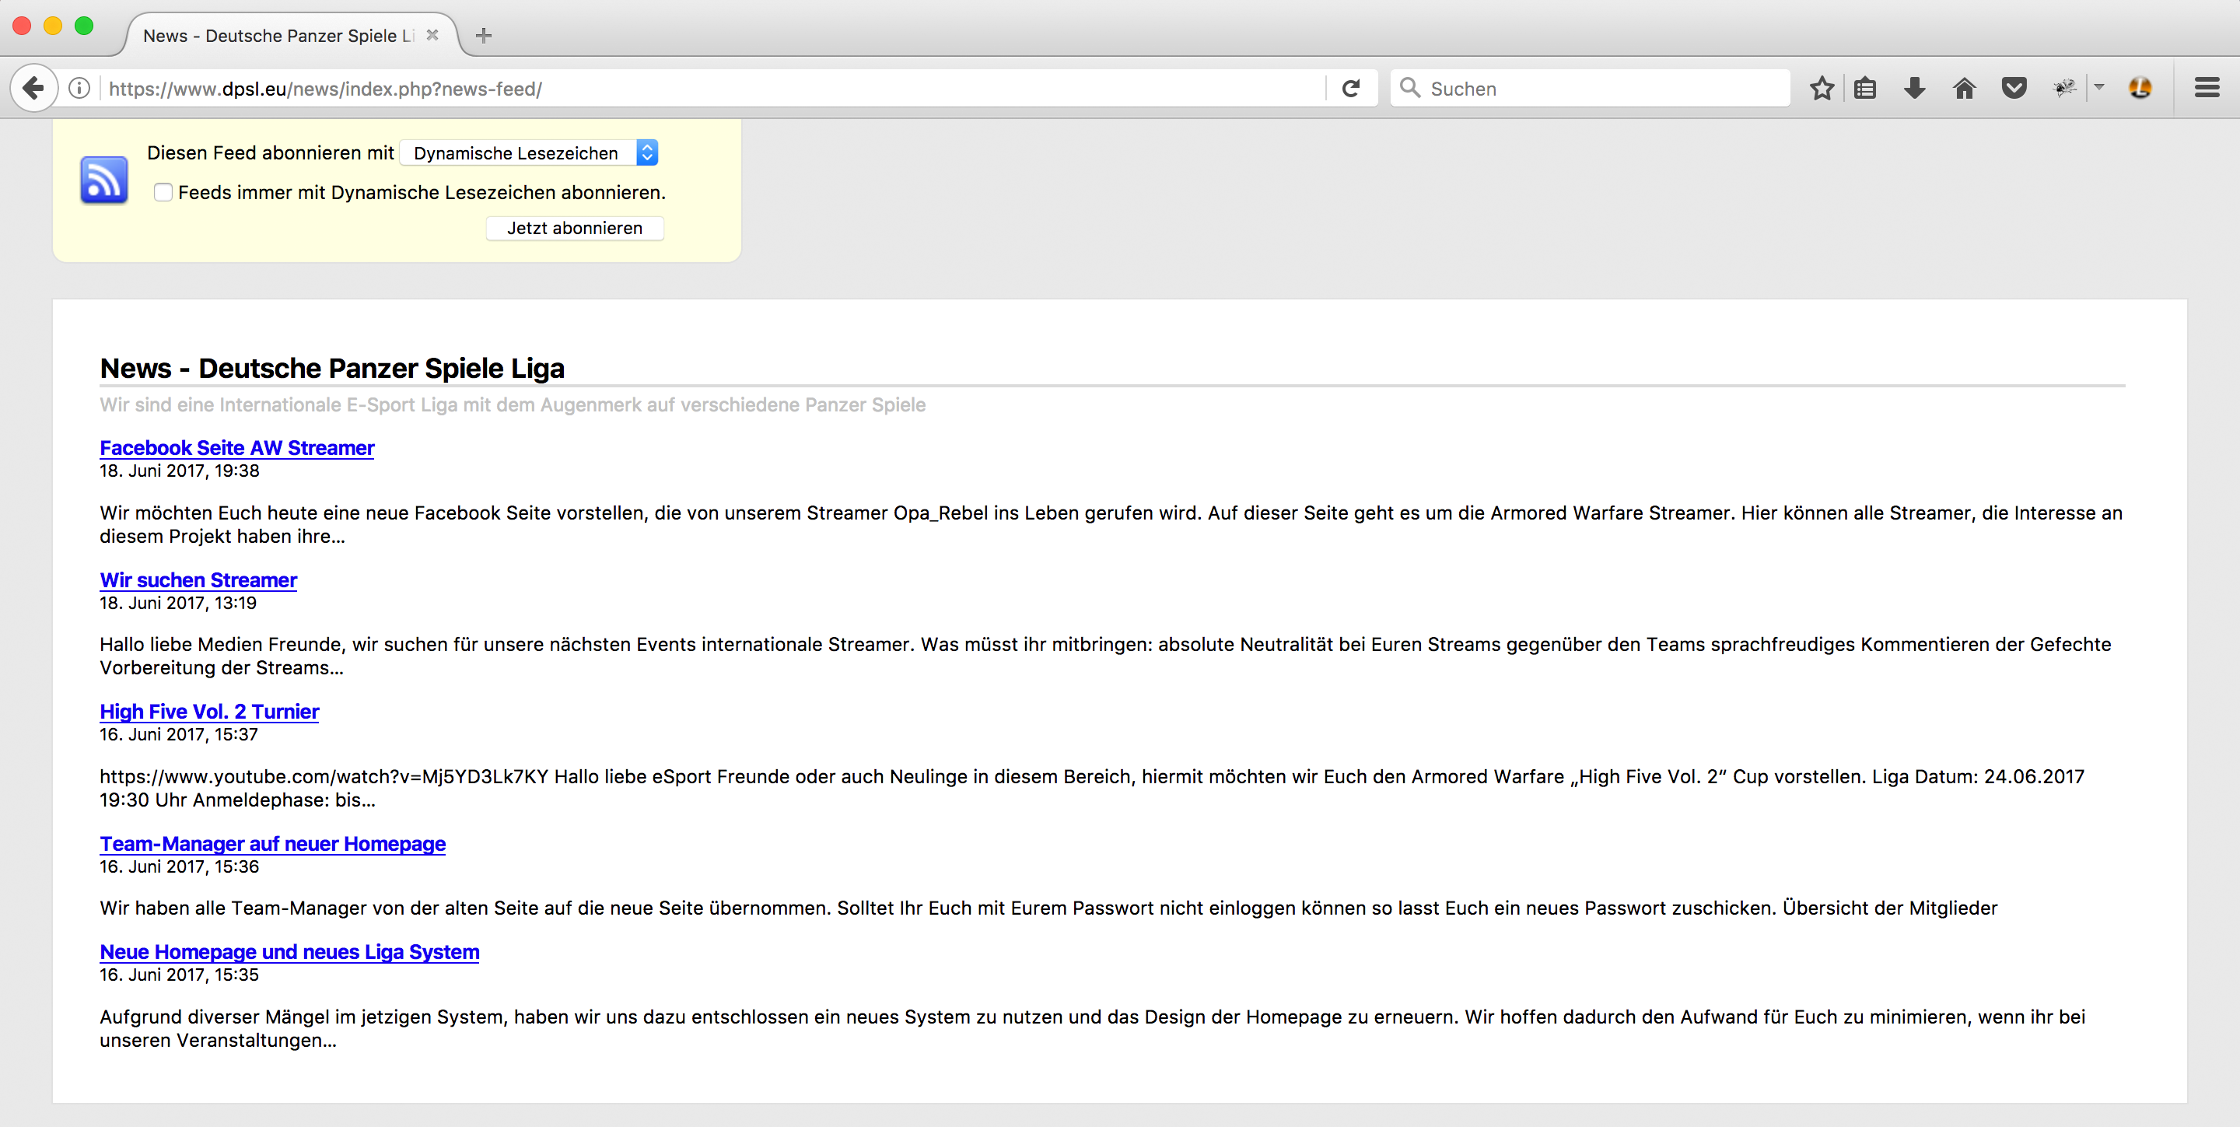
Task: Reload the current page
Action: point(1350,88)
